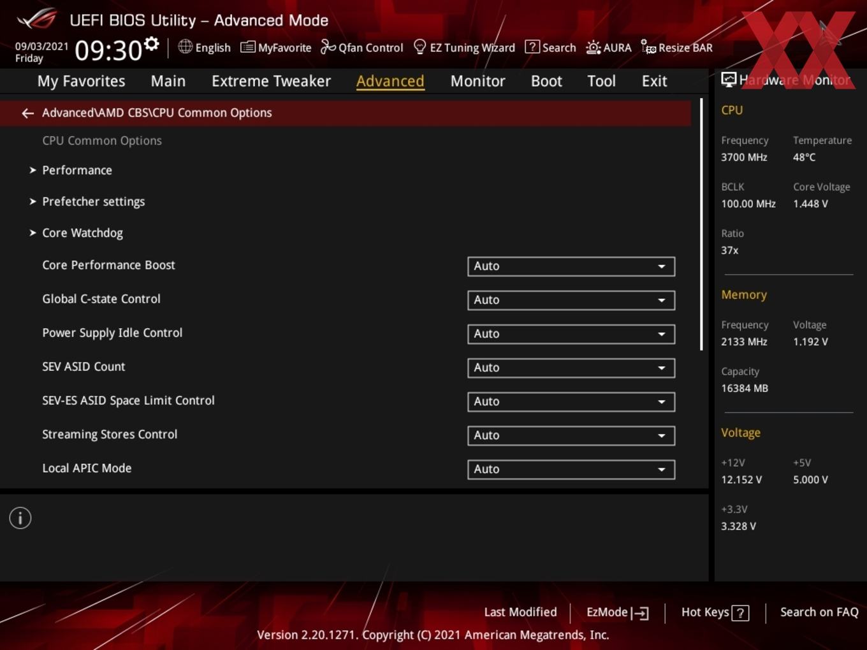
Task: Open the Exit tab
Action: tap(654, 81)
